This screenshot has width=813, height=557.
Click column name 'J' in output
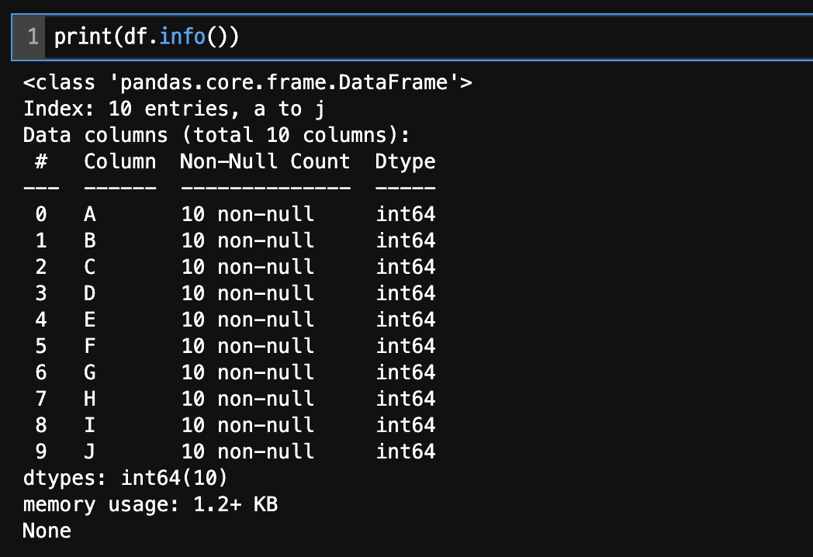click(x=90, y=451)
